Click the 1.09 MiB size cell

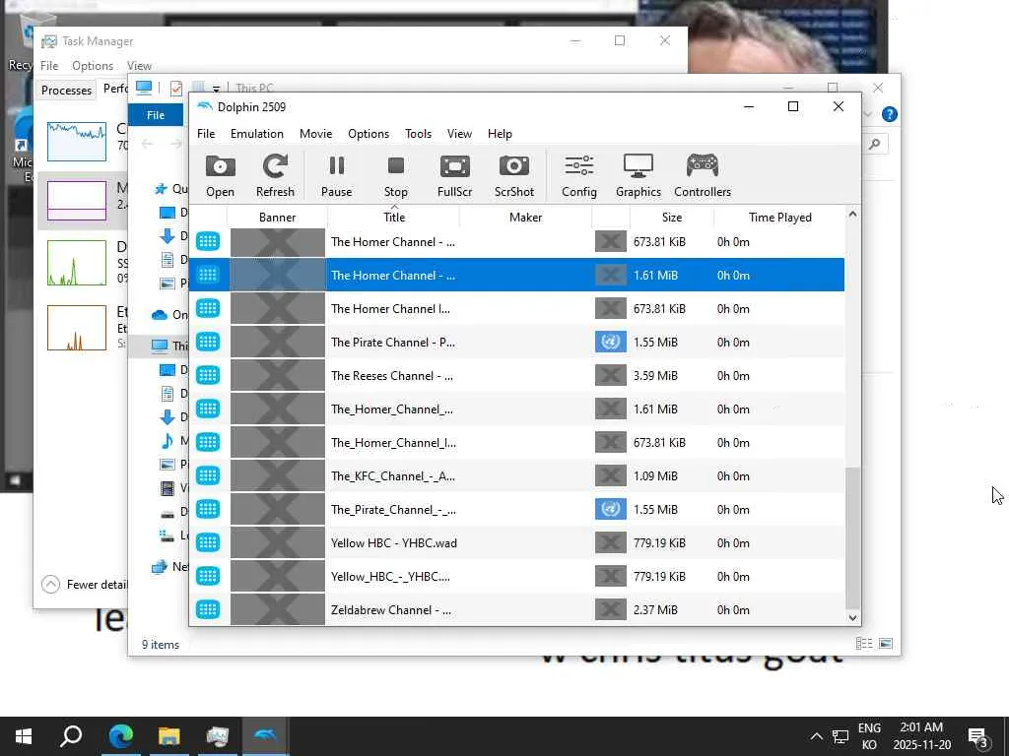click(x=655, y=475)
